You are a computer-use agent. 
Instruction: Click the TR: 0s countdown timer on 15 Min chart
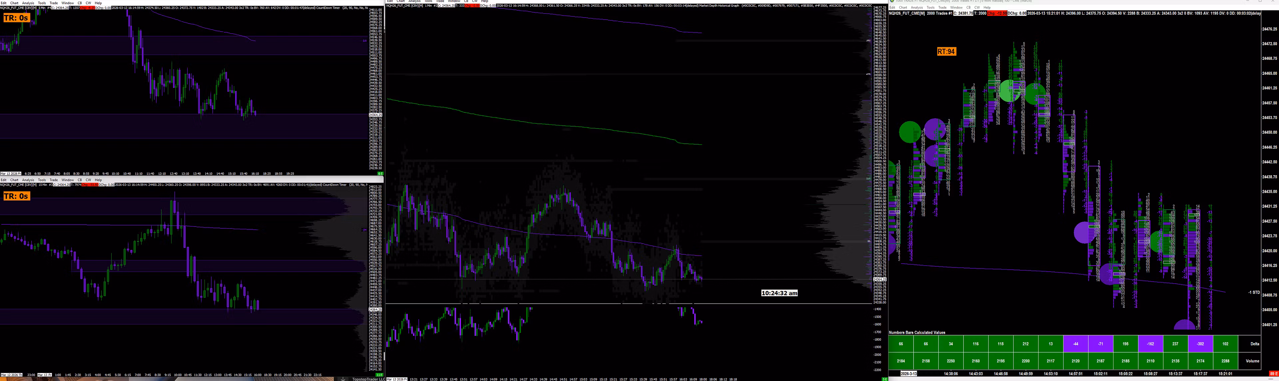16,196
